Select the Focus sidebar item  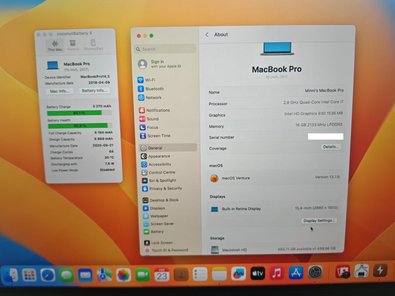tap(149, 127)
